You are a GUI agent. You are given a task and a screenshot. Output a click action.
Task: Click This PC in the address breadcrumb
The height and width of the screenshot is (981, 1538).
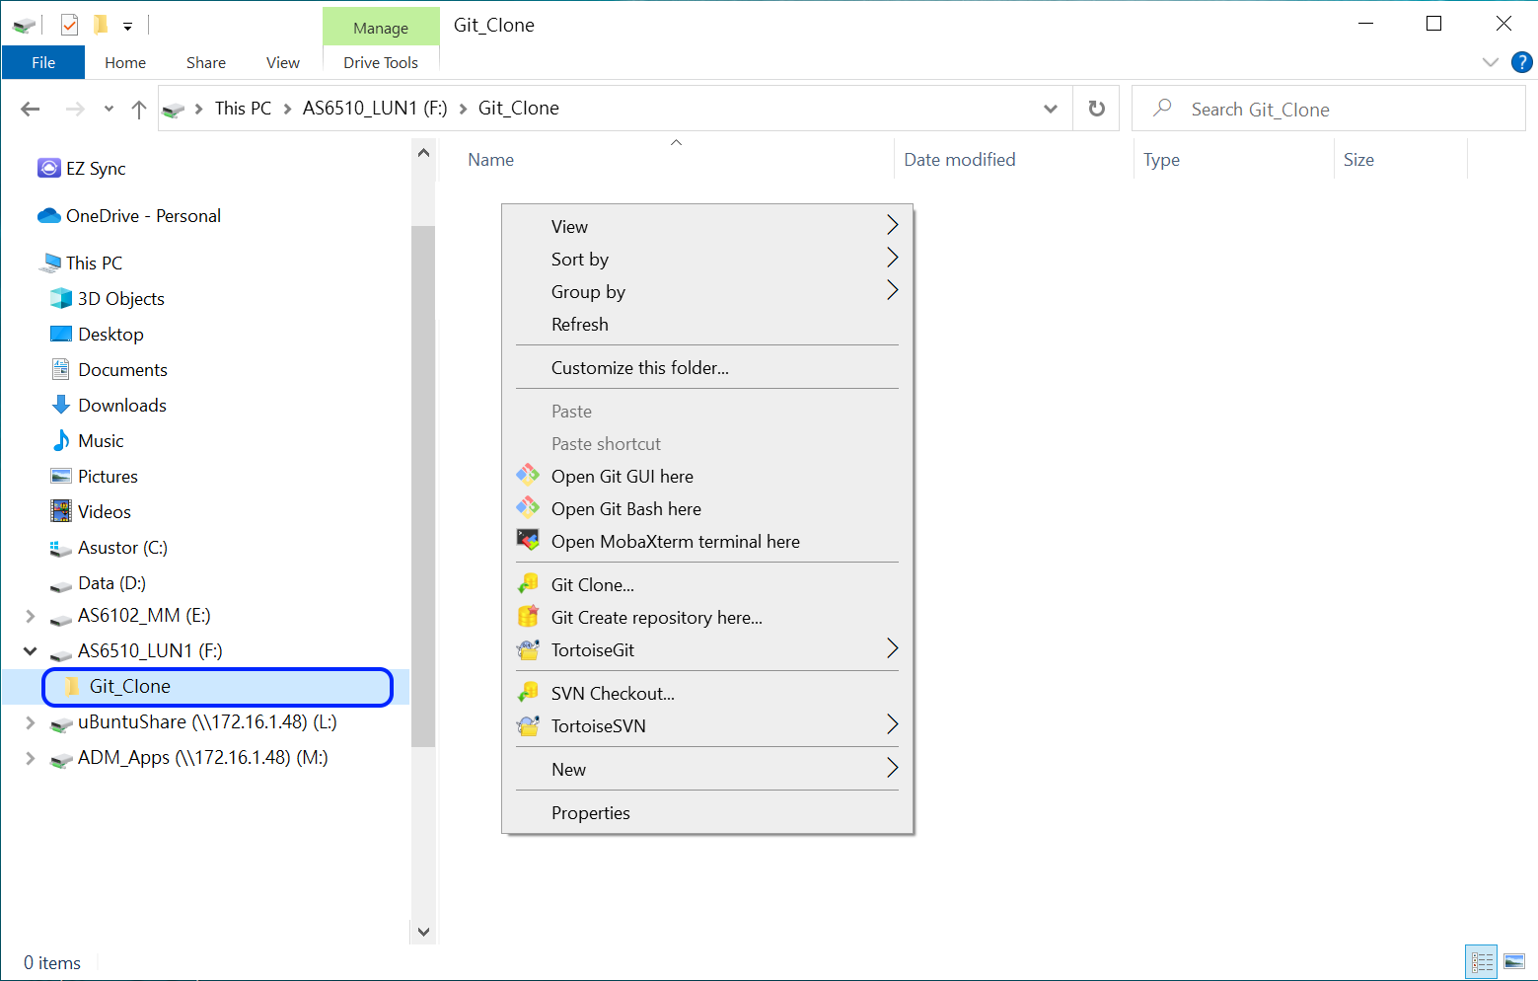pyautogui.click(x=243, y=109)
